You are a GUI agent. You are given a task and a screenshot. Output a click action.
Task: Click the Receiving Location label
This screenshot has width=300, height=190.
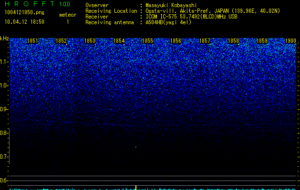click(x=111, y=11)
